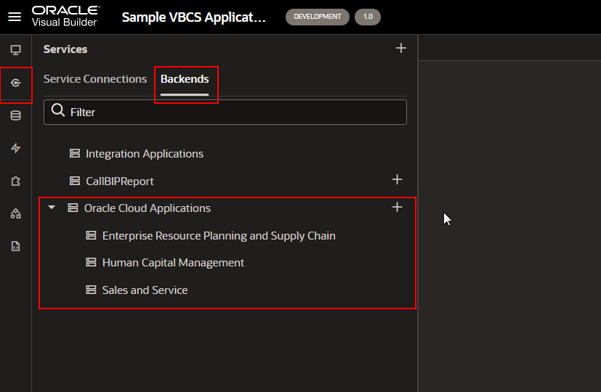Open the hamburger main menu

[15, 17]
